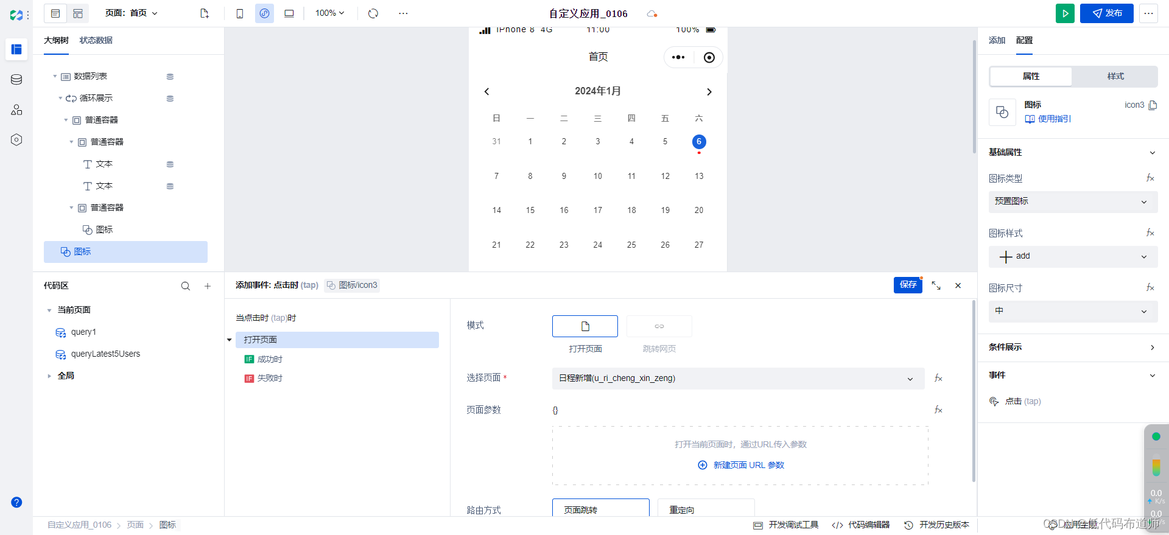Toggle the component panel layout icon
Viewport: 1169px width, 535px height.
click(78, 13)
